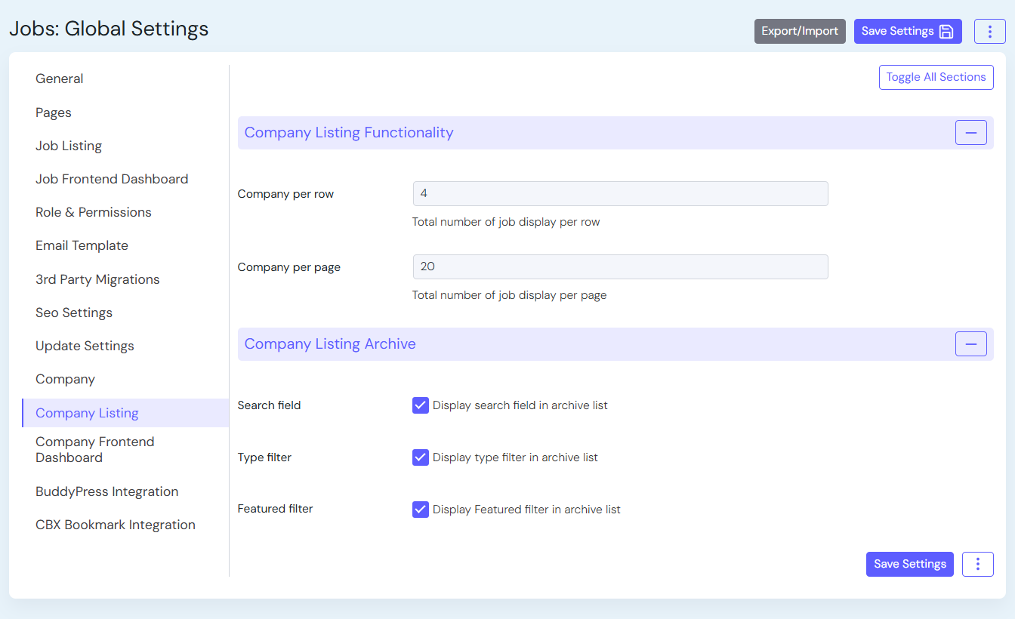This screenshot has height=619, width=1015.
Task: Navigate to Company Frontend Dashboard tab
Action: point(95,450)
